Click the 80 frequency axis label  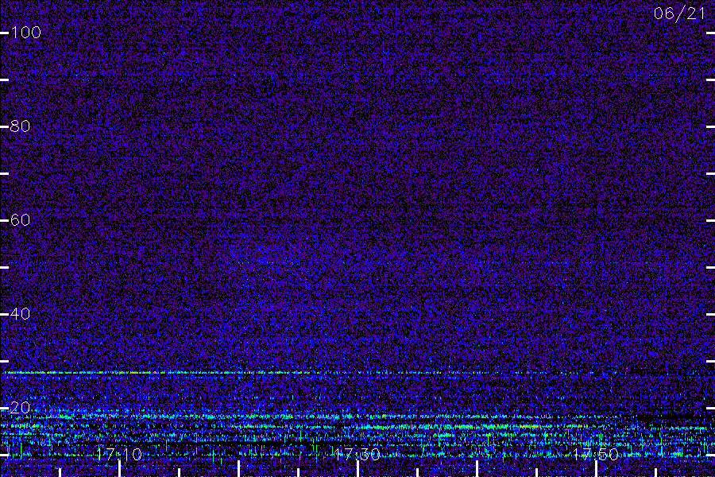click(x=20, y=126)
